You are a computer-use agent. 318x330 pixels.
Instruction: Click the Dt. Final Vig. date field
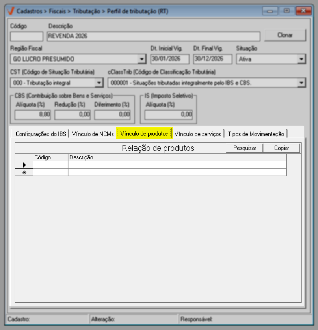point(212,59)
